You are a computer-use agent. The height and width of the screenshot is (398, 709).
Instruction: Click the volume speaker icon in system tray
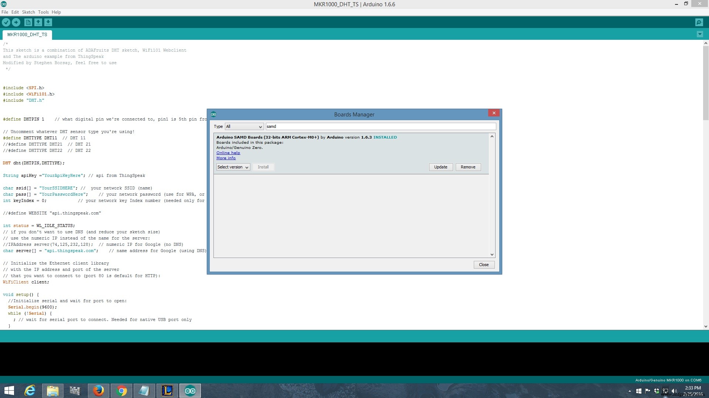[x=674, y=391]
